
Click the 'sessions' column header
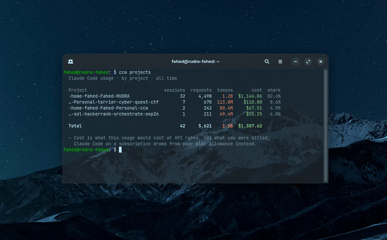coord(175,90)
